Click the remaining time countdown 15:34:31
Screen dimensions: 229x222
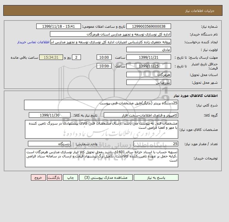51,58
